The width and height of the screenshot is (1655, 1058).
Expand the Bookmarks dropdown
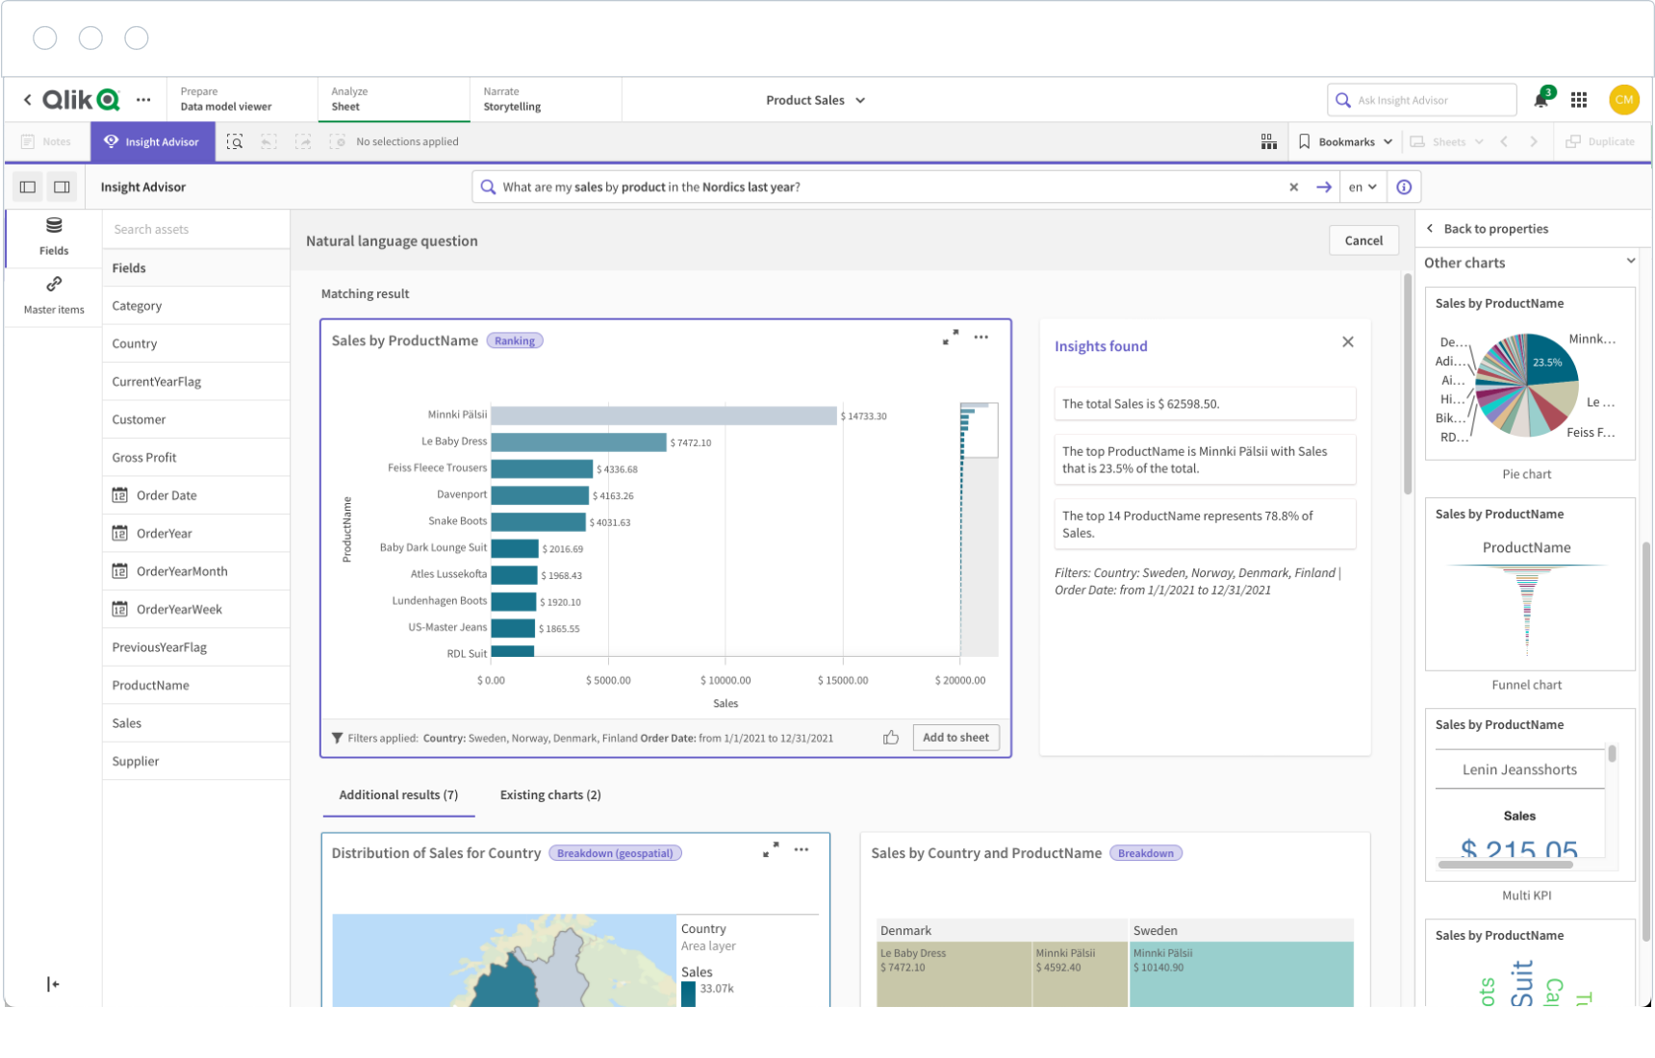(1345, 141)
